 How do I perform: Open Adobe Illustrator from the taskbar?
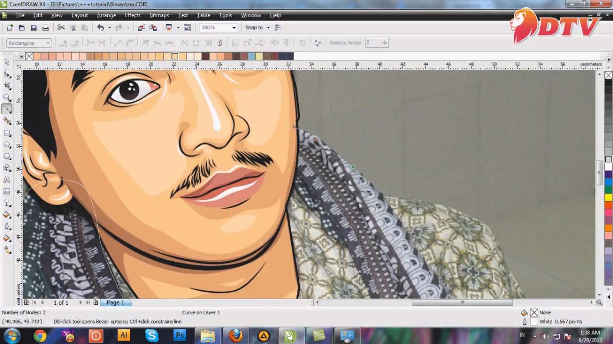(124, 336)
